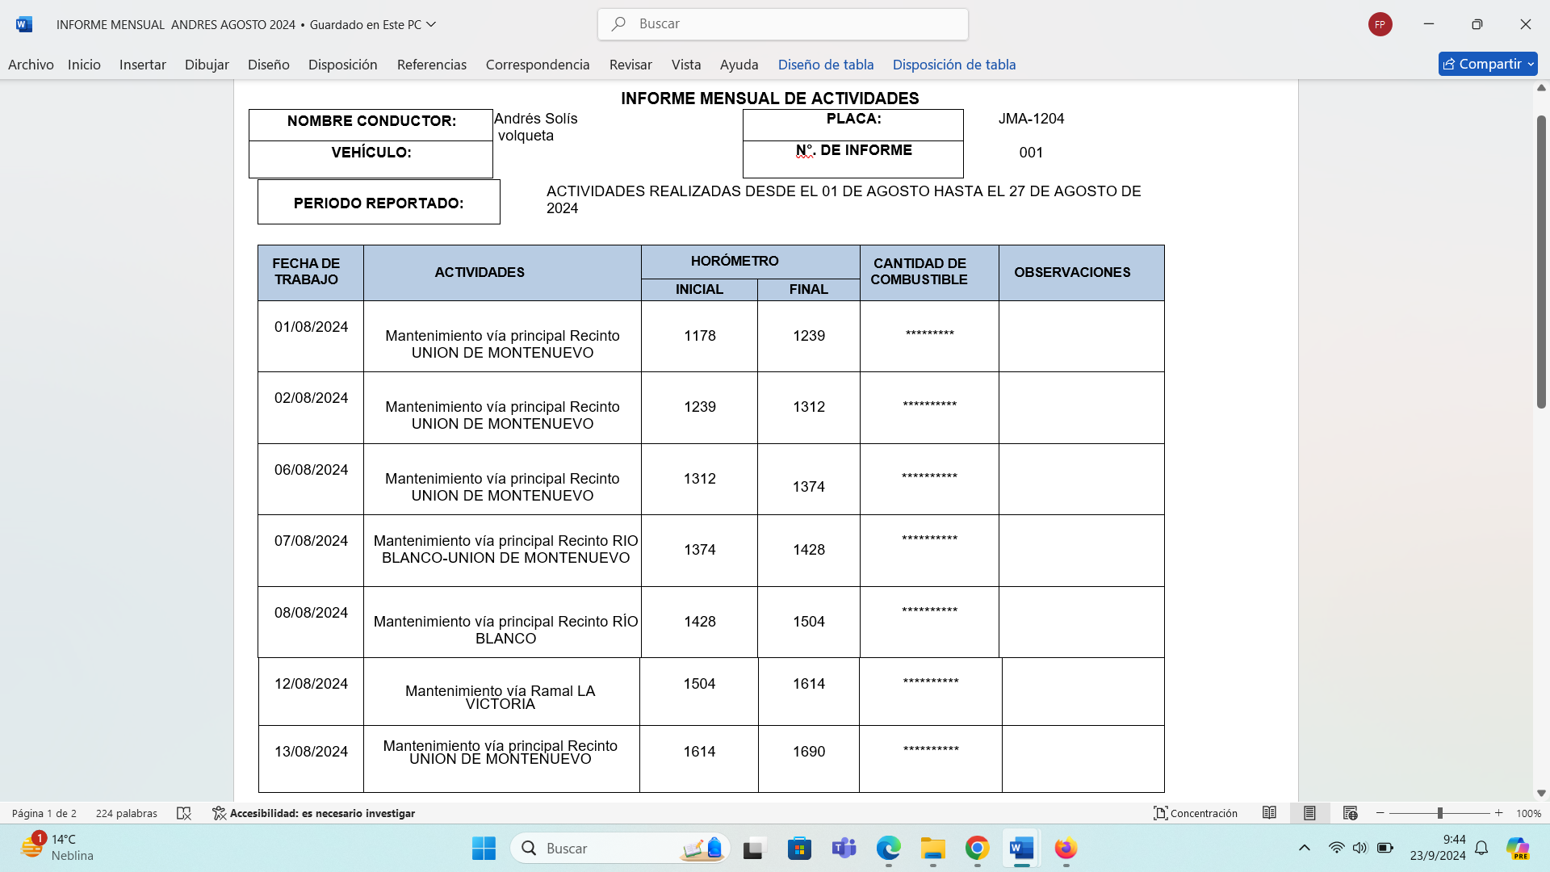Toggle Concentración focus mode
This screenshot has height=872, width=1550.
tap(1196, 813)
